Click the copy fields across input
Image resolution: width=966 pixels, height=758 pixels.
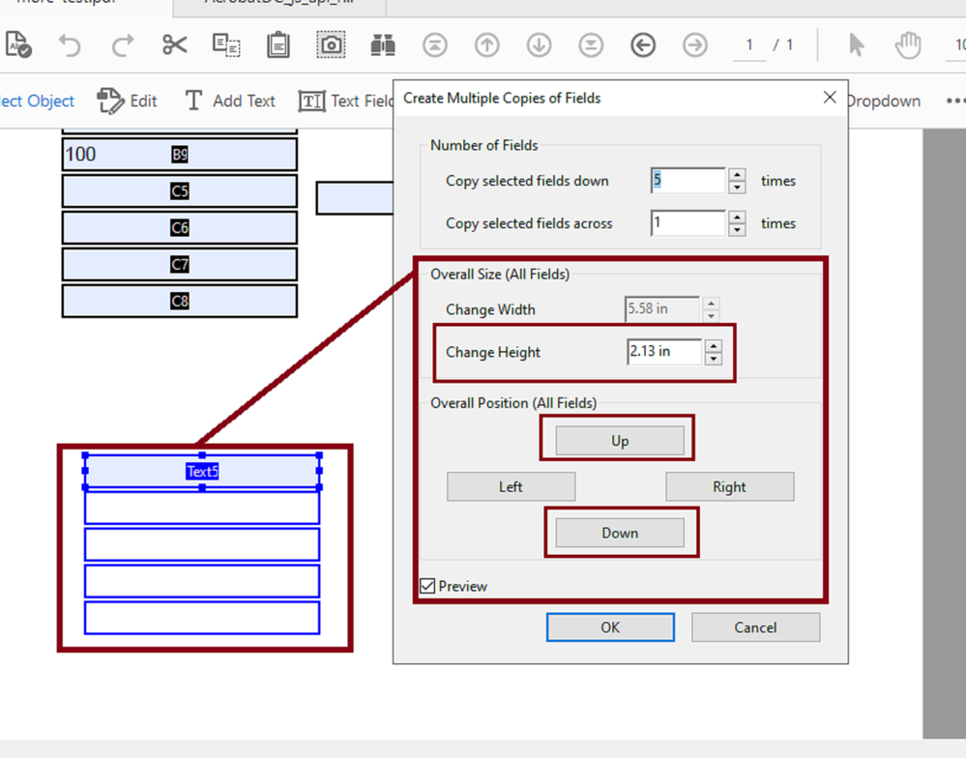[x=688, y=223]
